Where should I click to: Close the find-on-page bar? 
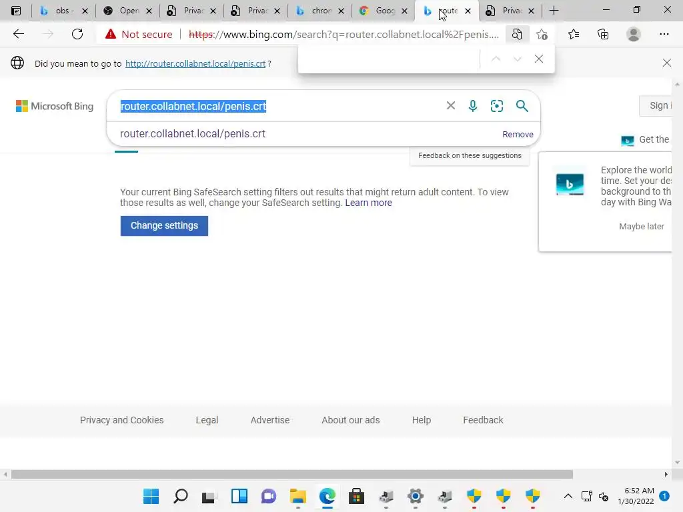539,59
